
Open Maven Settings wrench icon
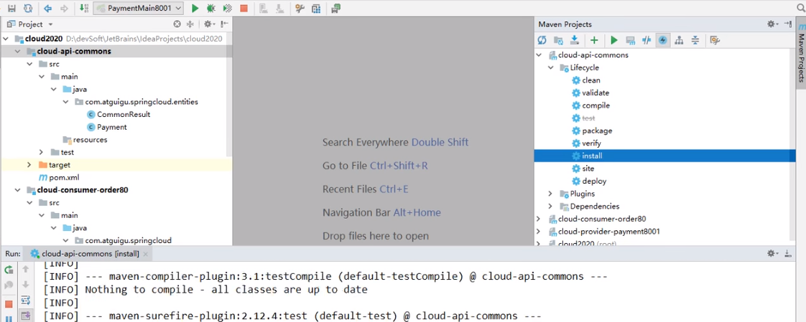[x=714, y=40]
